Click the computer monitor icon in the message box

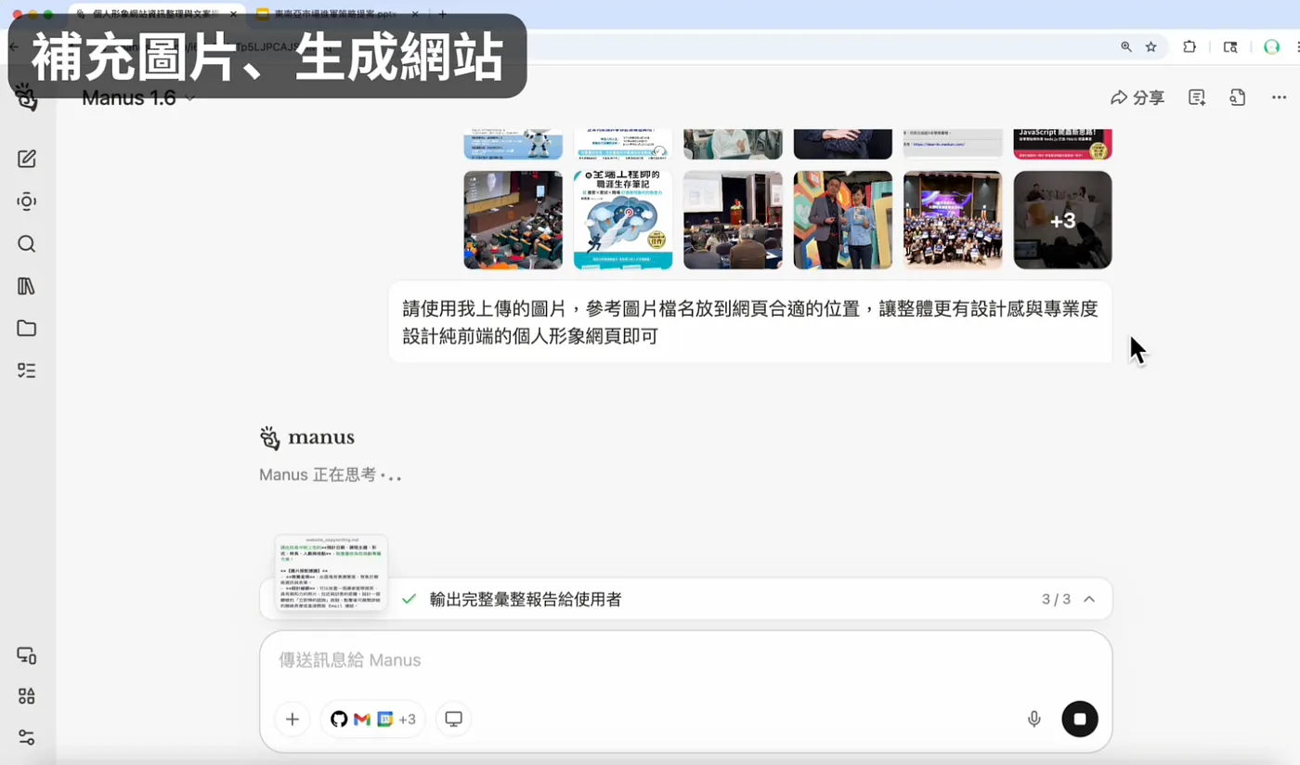pos(453,720)
